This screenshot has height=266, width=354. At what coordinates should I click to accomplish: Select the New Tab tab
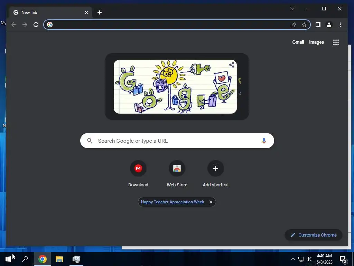coord(50,12)
